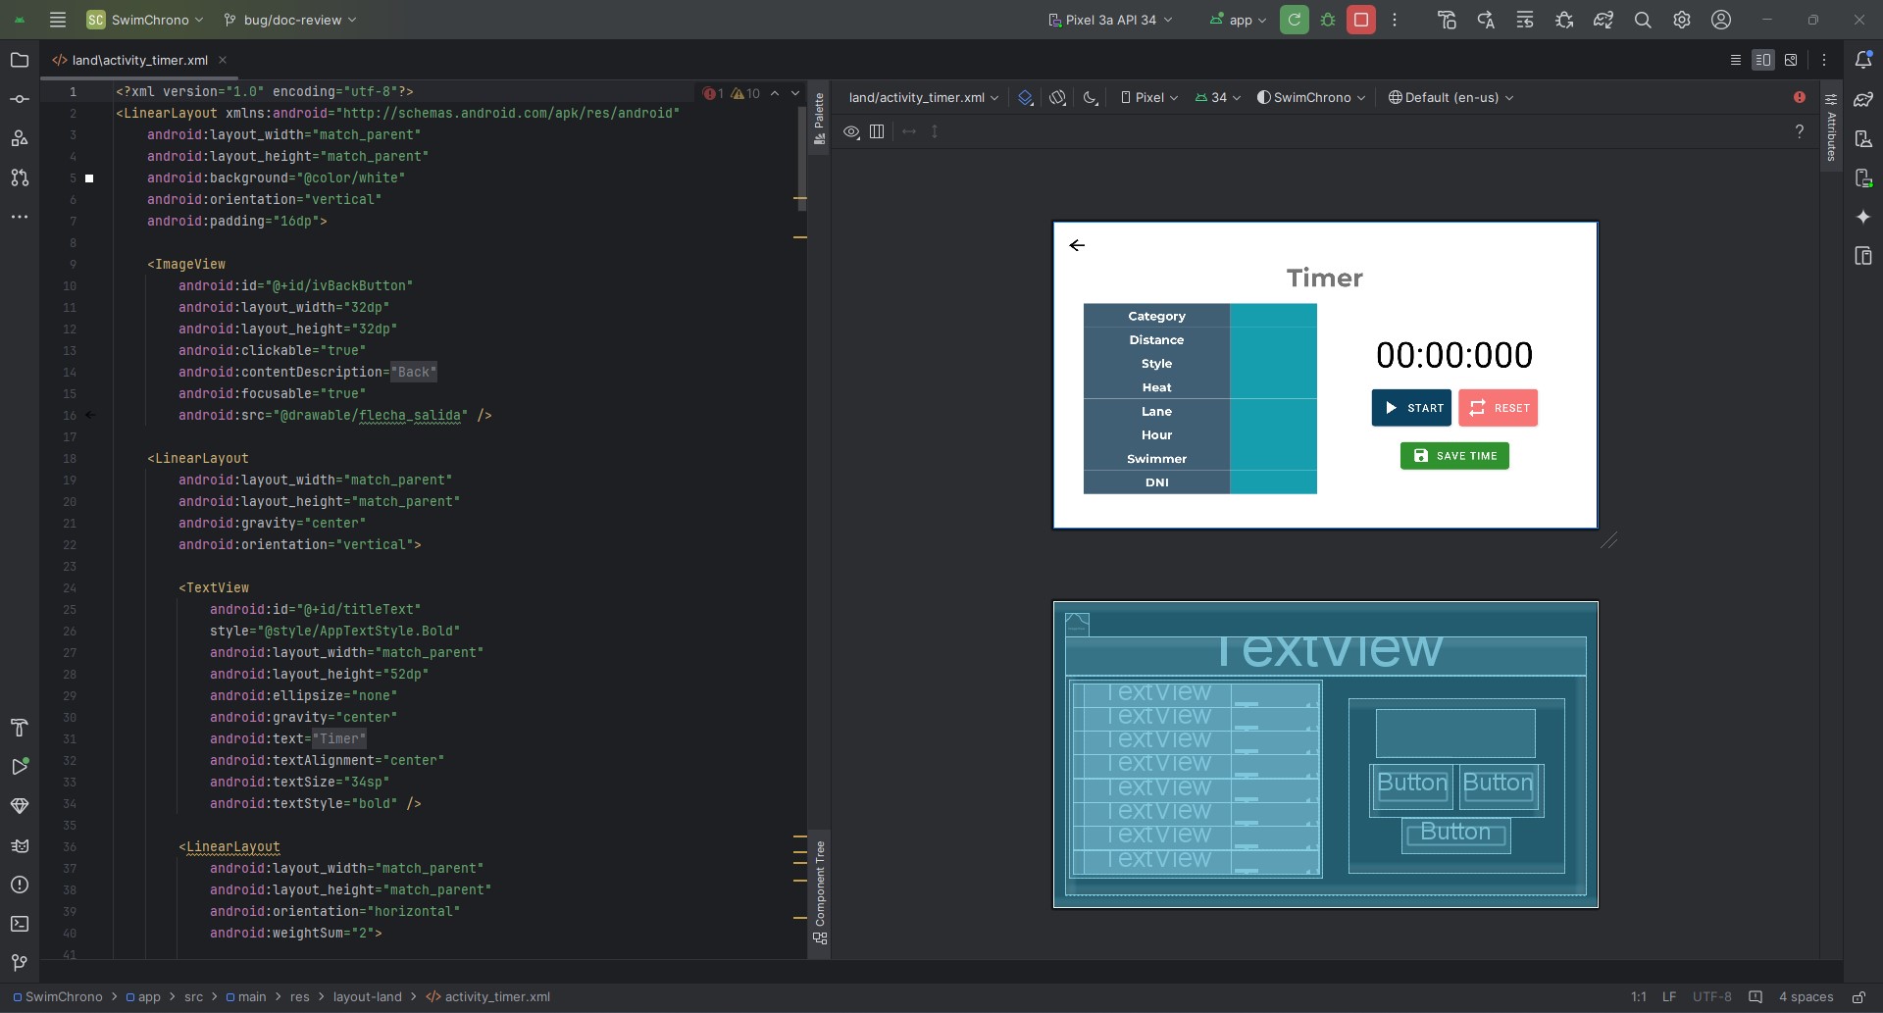Open API 34 version dropdown

[1218, 97]
